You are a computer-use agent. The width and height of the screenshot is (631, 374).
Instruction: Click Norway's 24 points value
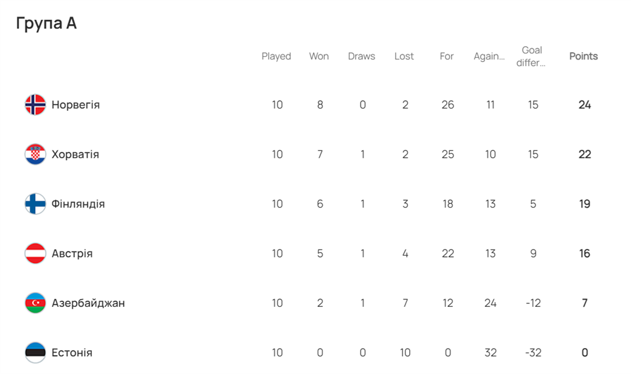coord(584,105)
